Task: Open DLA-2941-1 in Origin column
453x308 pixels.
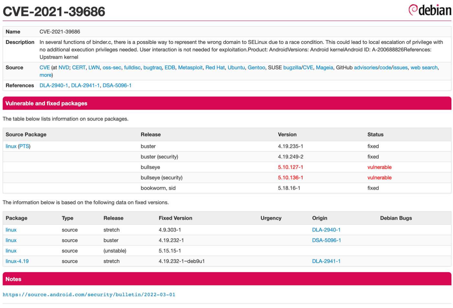Action: (326, 261)
